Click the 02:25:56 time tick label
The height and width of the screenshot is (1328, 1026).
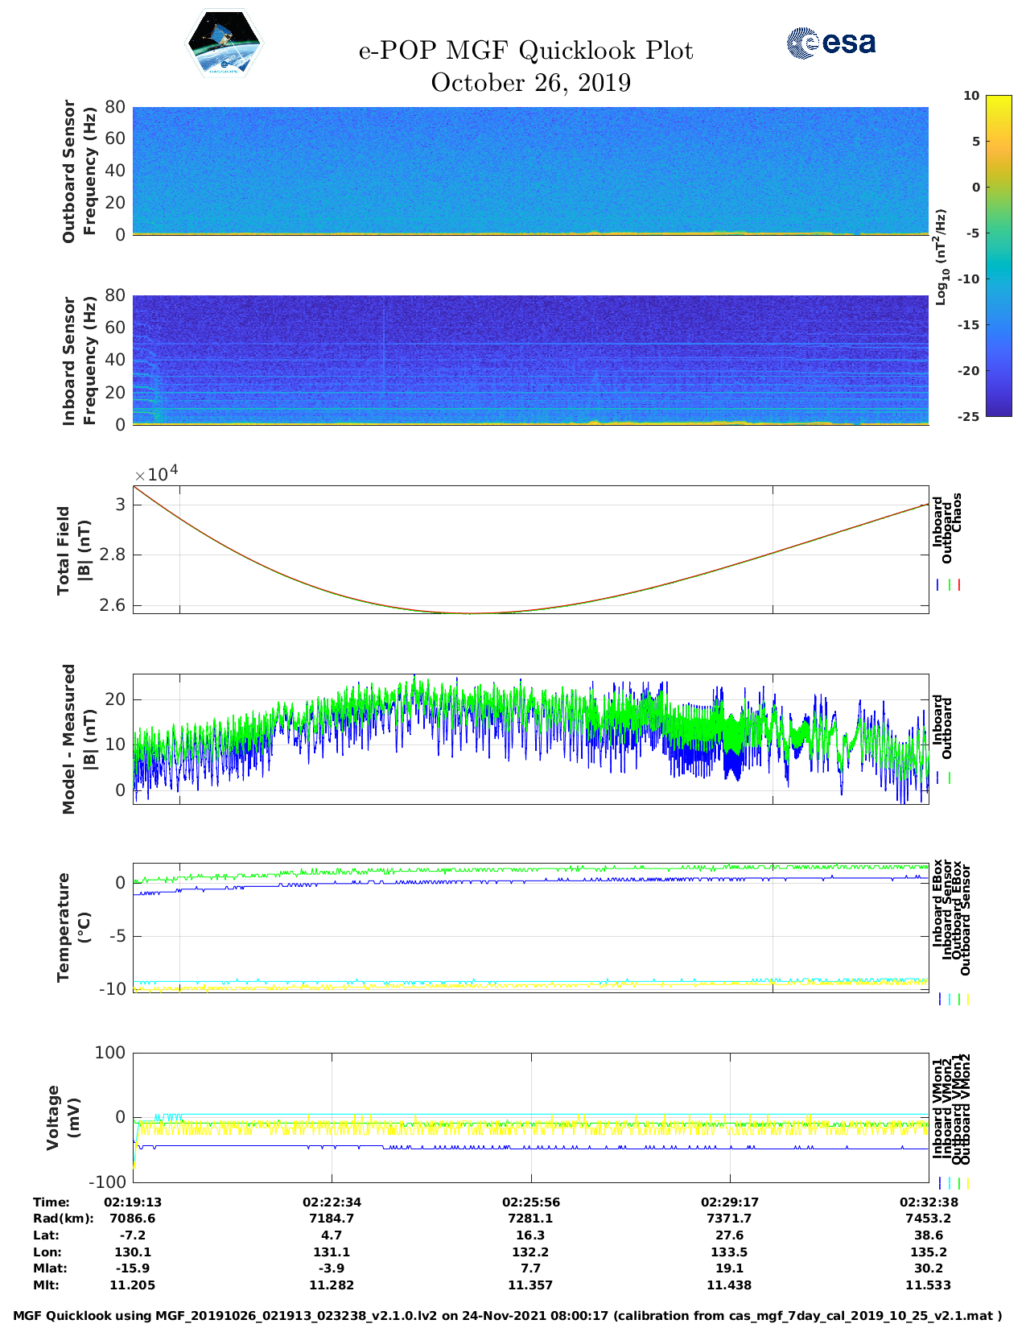(530, 1202)
